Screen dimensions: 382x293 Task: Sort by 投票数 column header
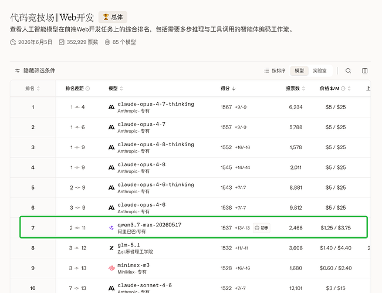295,89
